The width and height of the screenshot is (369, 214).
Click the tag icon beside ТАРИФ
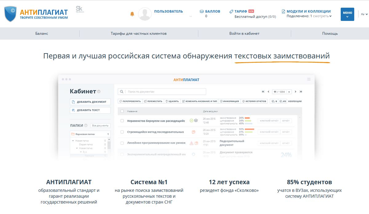[x=231, y=11]
